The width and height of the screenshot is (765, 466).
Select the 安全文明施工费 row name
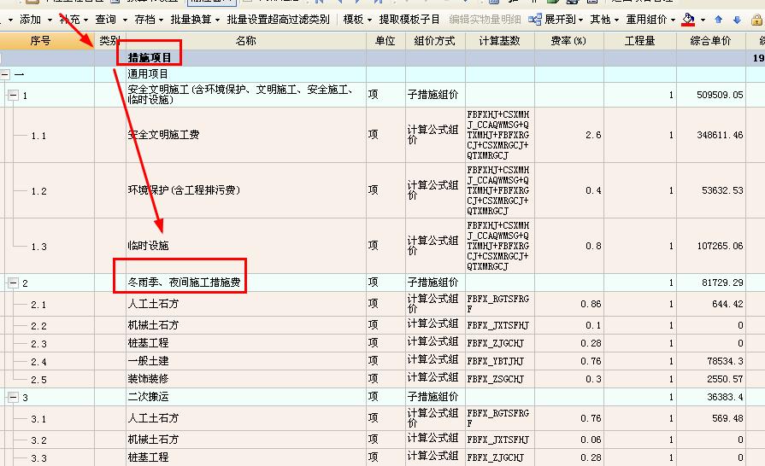(163, 134)
